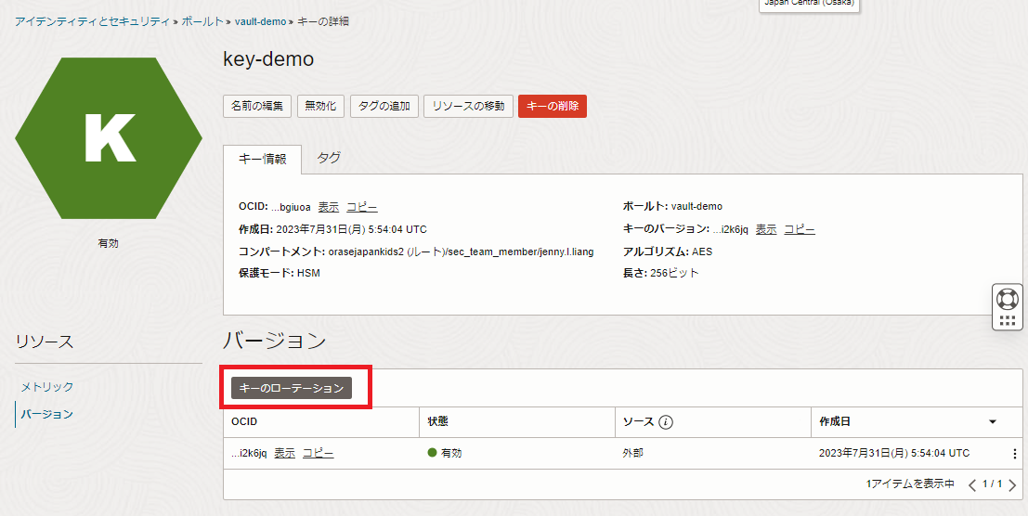
Task: Open the lifebuoy help icon
Action: pos(1008,299)
